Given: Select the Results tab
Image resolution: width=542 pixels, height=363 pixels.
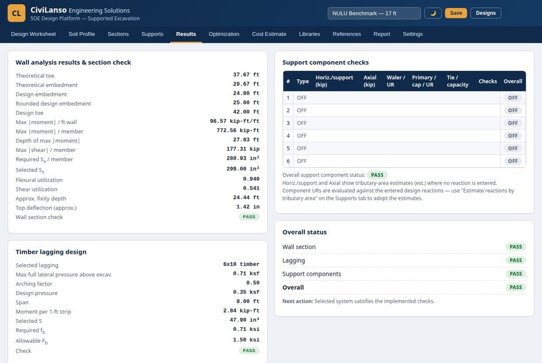Looking at the screenshot, I should (186, 34).
